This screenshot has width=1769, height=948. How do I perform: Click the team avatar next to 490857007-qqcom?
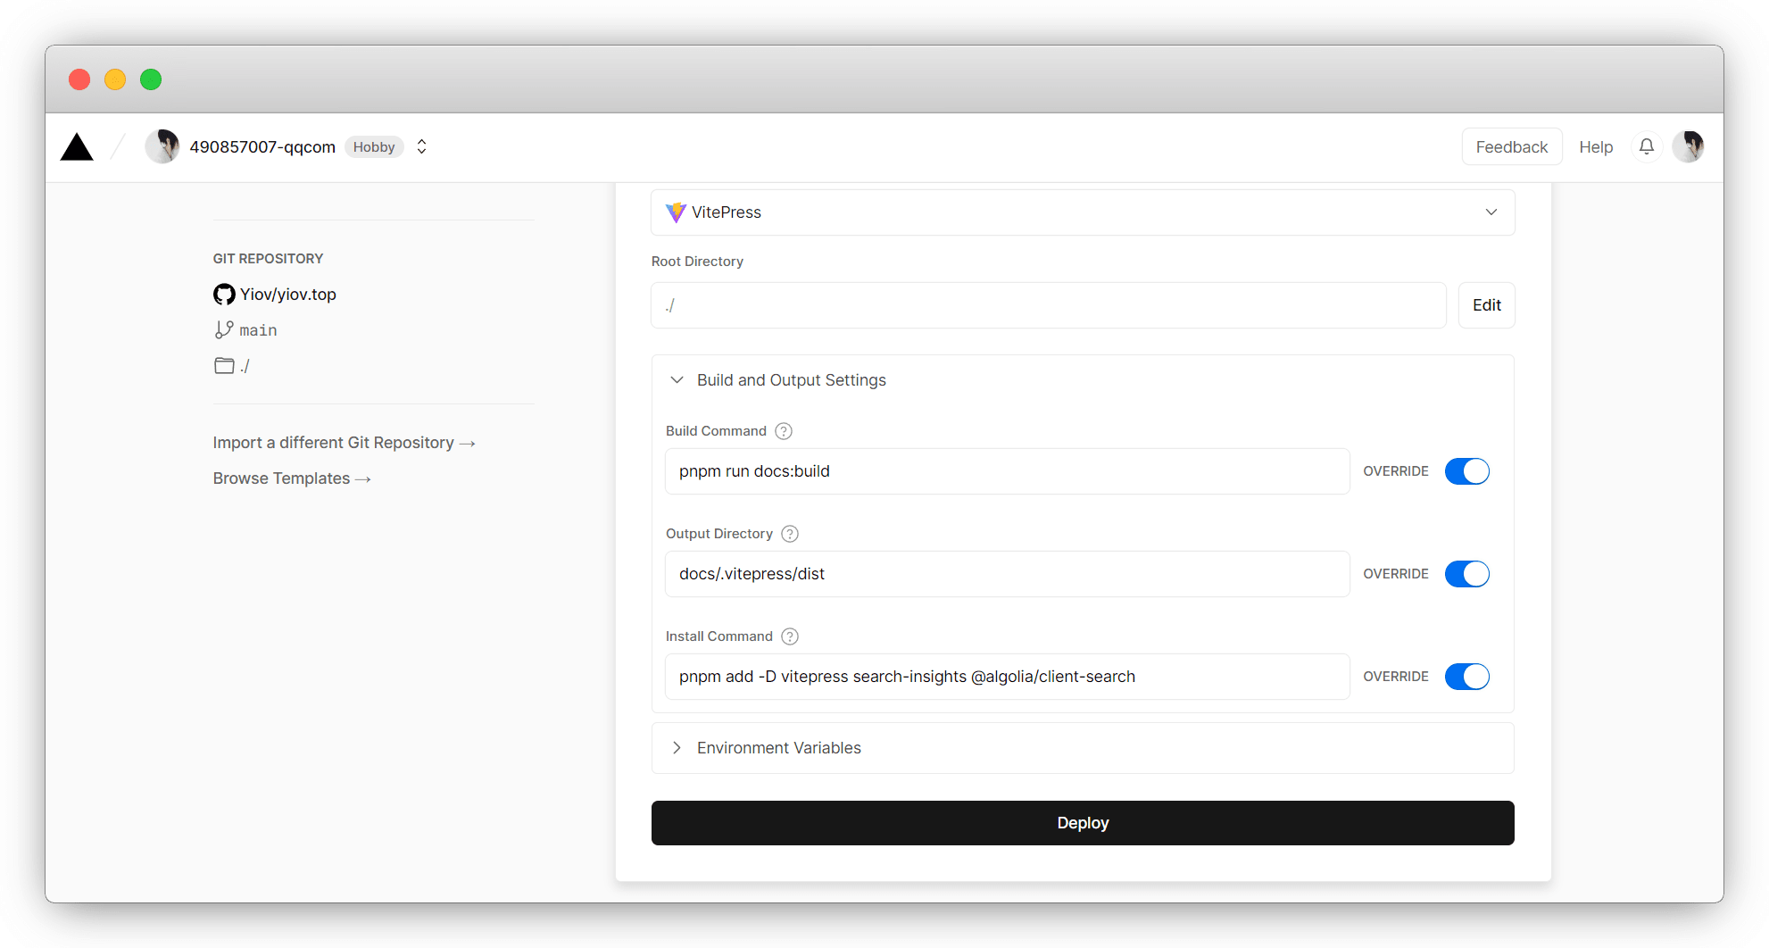tap(162, 146)
